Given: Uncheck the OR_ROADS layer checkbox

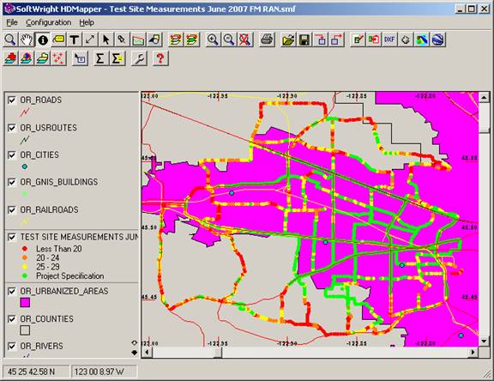Looking at the screenshot, I should click(x=12, y=100).
